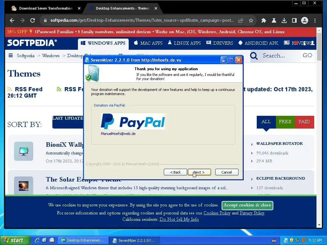Sort by Last Update button
The height and width of the screenshot is (245, 327).
coord(68,122)
